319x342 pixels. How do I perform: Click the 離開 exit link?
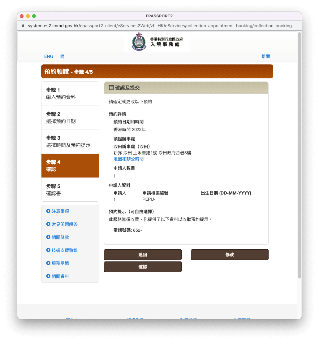(265, 56)
